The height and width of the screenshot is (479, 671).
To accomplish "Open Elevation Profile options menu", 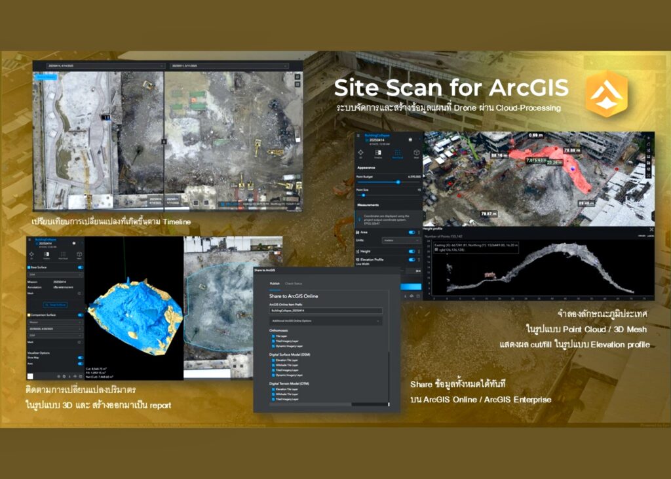I will click(x=419, y=259).
